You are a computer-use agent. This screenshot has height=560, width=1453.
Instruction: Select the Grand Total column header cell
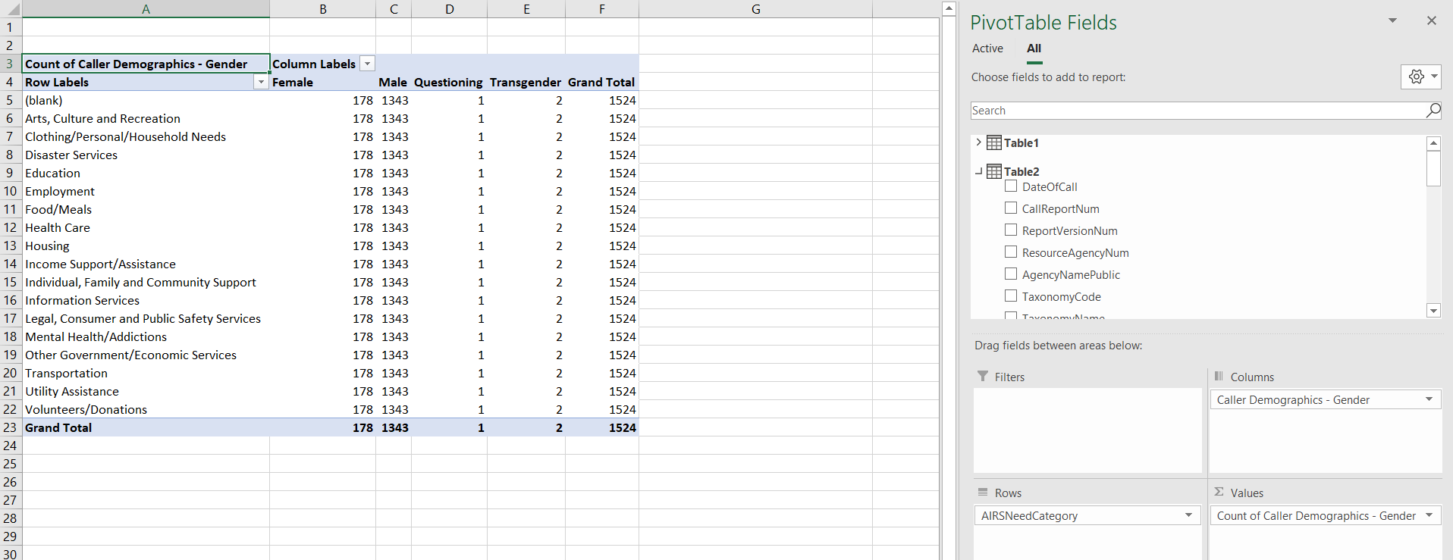click(x=602, y=82)
